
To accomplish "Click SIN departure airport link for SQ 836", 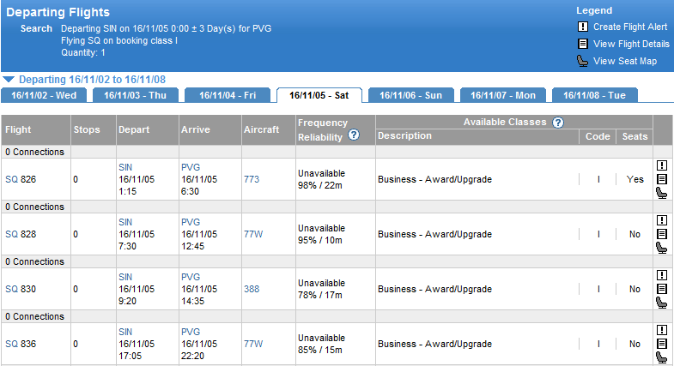I will coord(125,332).
